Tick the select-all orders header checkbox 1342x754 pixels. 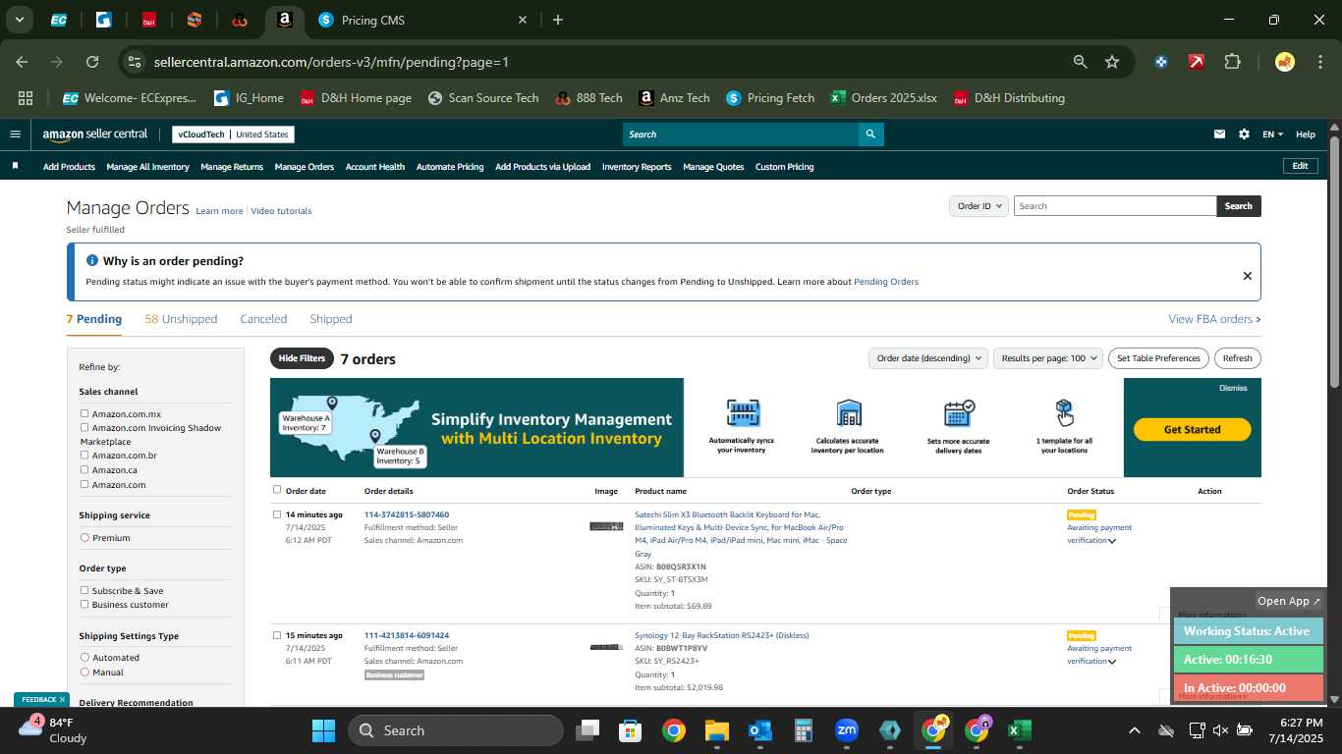point(277,489)
